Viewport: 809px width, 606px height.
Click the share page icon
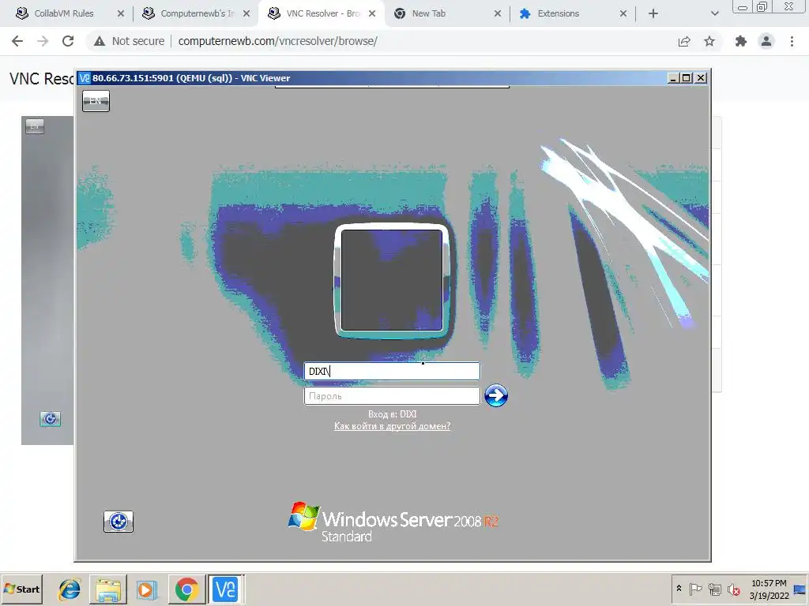(x=684, y=41)
